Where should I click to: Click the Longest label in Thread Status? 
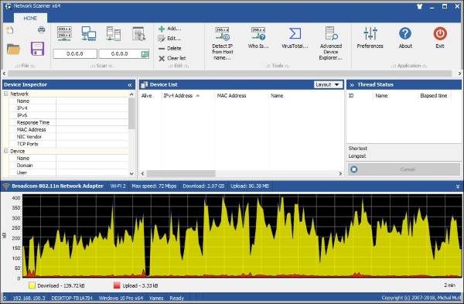coord(357,156)
